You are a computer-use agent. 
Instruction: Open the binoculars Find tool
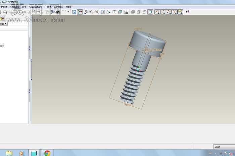click(58, 12)
